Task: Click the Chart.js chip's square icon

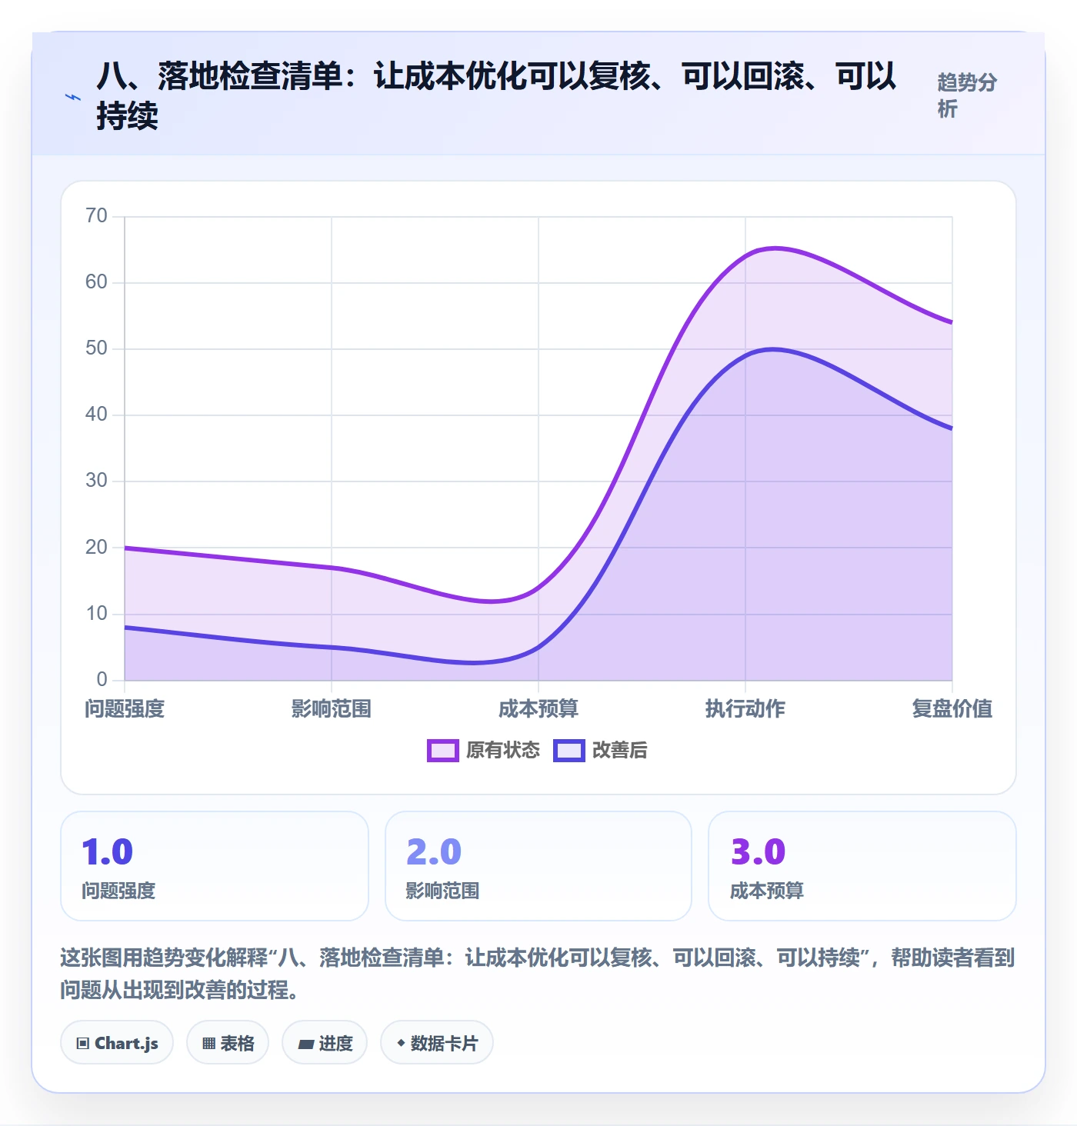Action: click(x=83, y=1044)
